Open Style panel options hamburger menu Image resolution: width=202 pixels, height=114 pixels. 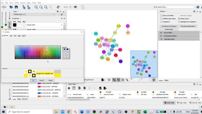point(62,15)
